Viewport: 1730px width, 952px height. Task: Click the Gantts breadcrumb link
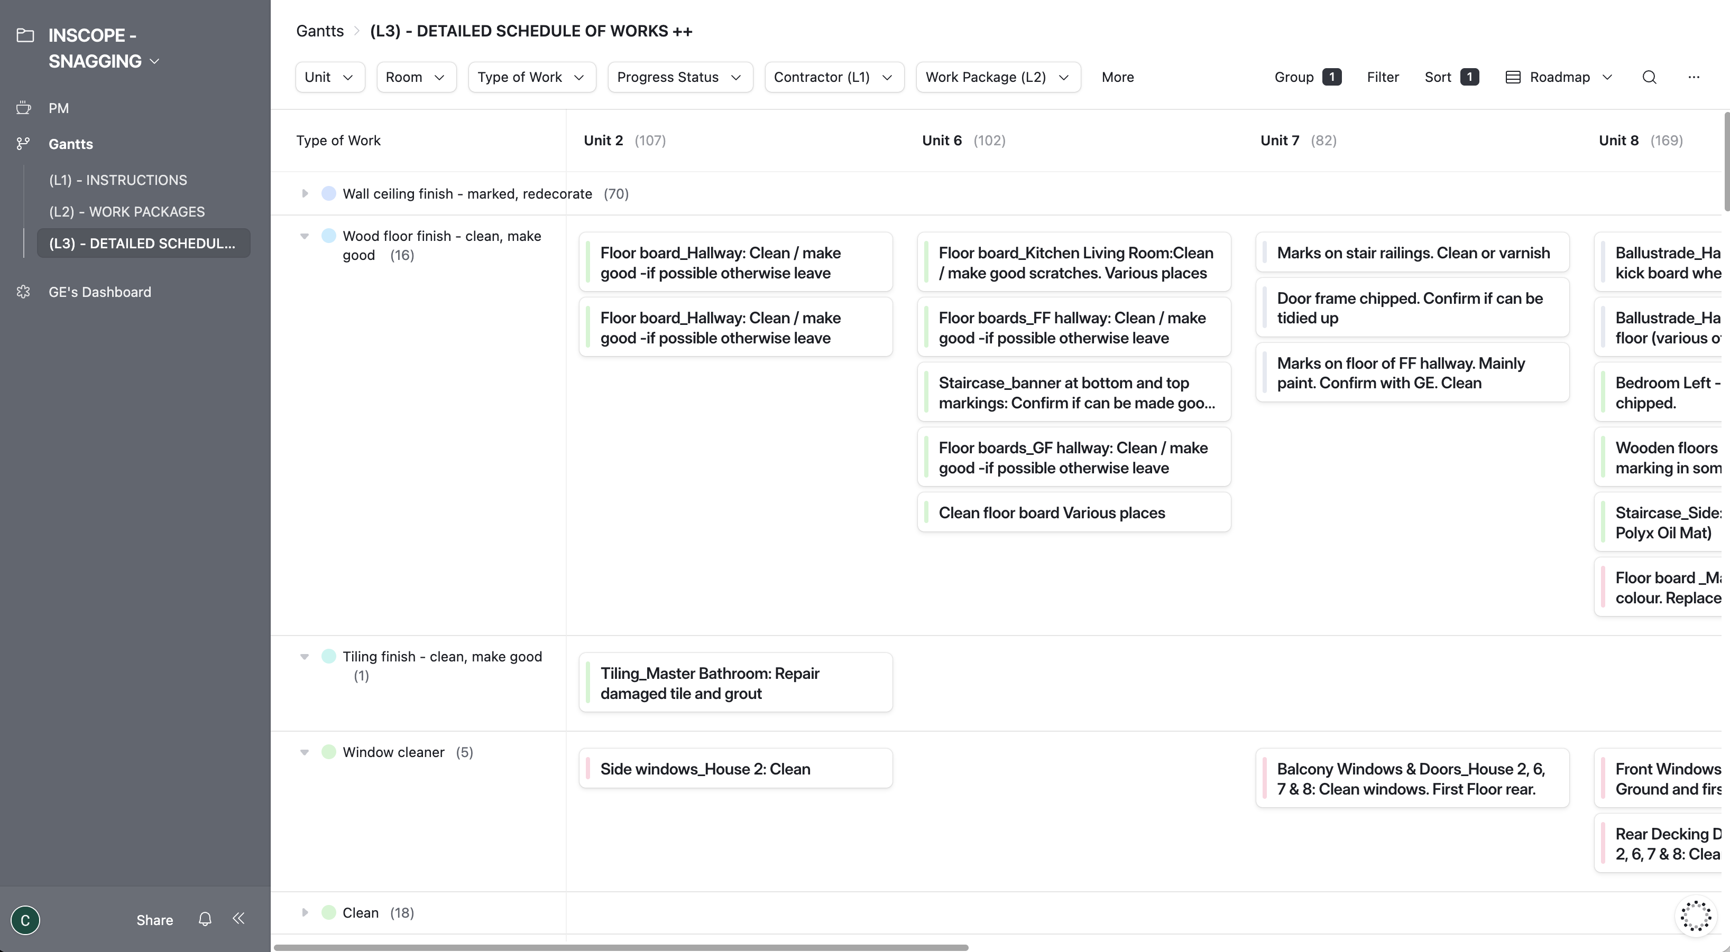(x=320, y=31)
